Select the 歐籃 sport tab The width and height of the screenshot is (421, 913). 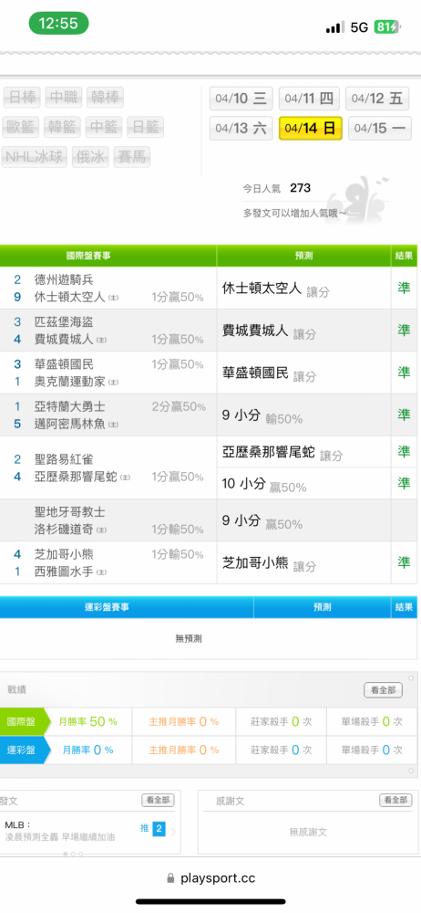pyautogui.click(x=22, y=127)
